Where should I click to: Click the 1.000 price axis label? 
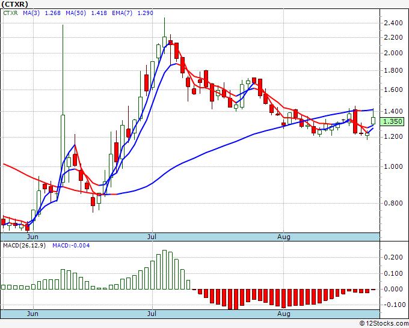(394, 166)
